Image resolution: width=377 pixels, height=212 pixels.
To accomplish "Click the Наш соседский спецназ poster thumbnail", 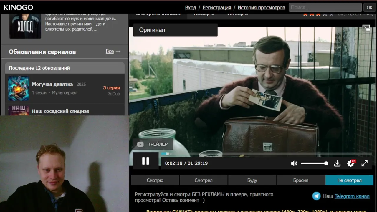I will pos(19,111).
